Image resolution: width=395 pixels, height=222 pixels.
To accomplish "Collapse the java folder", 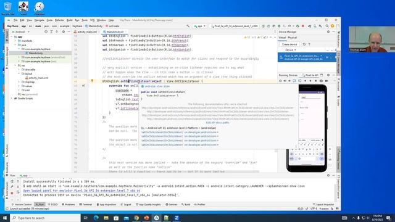I will point(15,45).
